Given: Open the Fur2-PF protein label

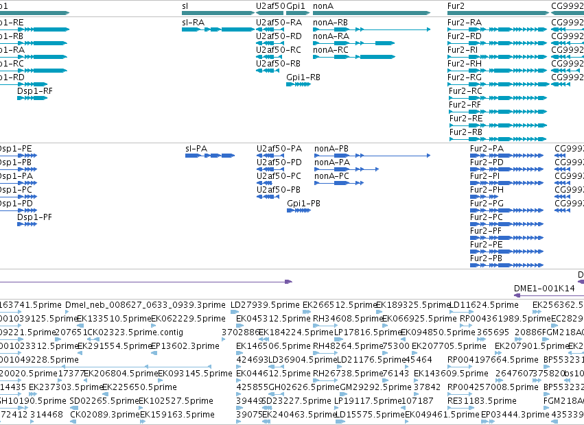Looking at the screenshot, I should (486, 231).
